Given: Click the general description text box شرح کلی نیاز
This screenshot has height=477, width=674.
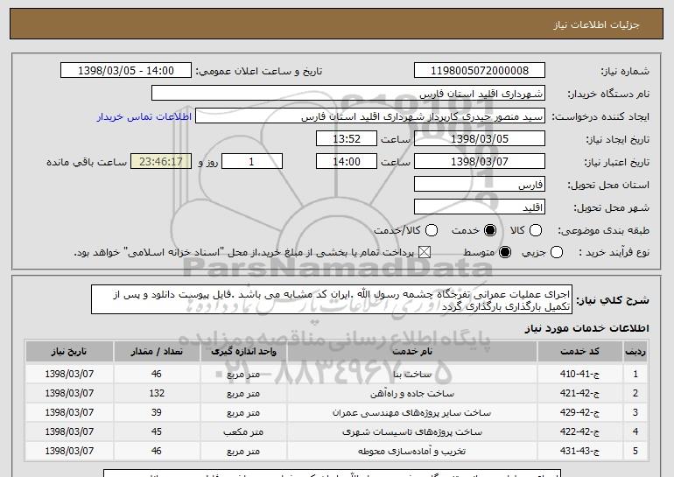Looking at the screenshot, I should tap(332, 299).
